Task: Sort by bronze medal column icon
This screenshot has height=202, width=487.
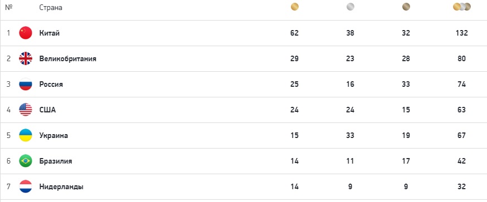Action: coord(406,7)
